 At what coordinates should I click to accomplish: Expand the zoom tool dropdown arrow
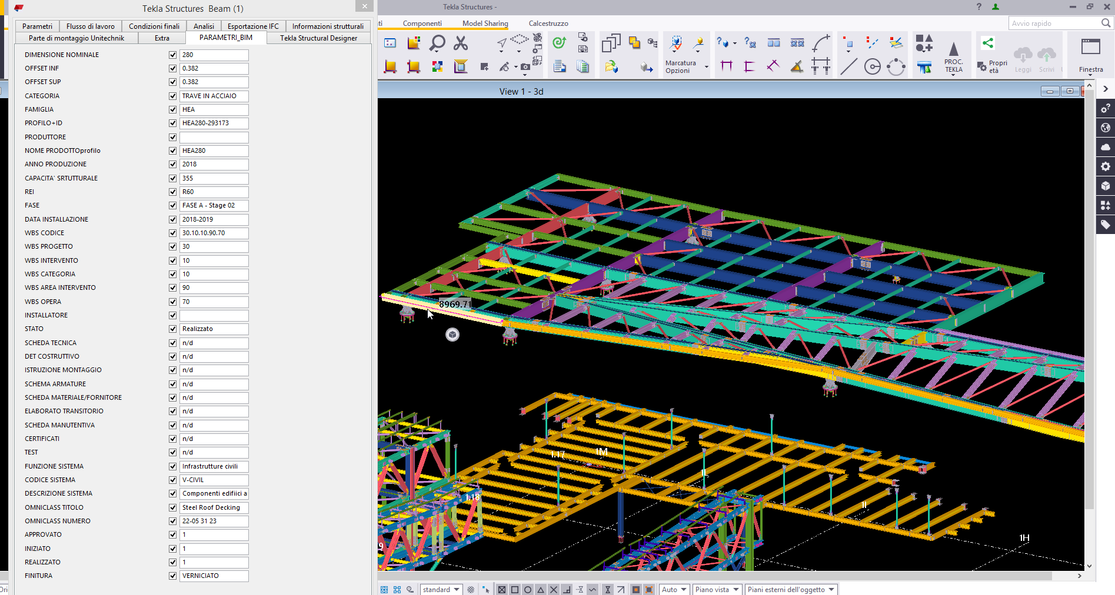click(437, 53)
